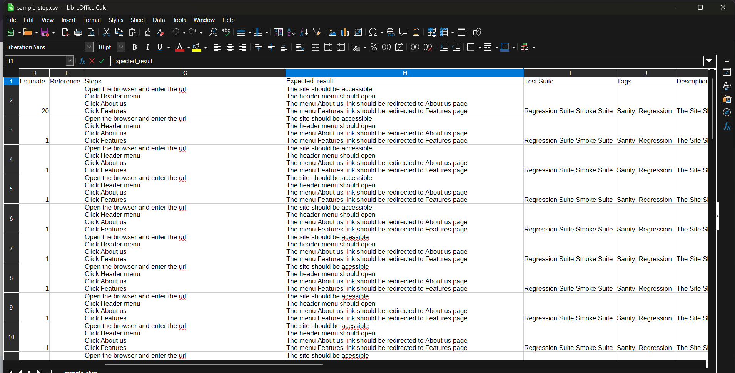Click the Clone Formatting paintbrush icon
Viewport: 735px width, 373px height.
point(147,32)
